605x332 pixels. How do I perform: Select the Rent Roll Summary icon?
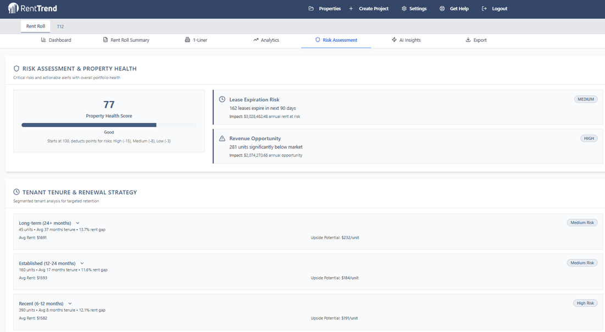click(104, 40)
